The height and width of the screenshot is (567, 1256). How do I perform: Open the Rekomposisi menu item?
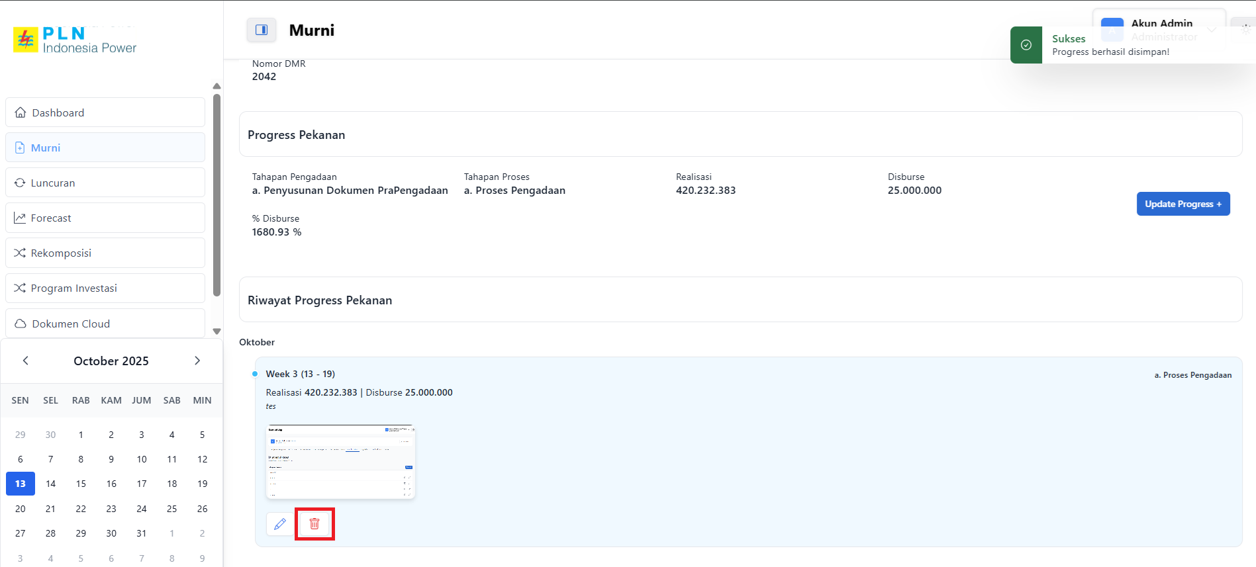point(105,253)
